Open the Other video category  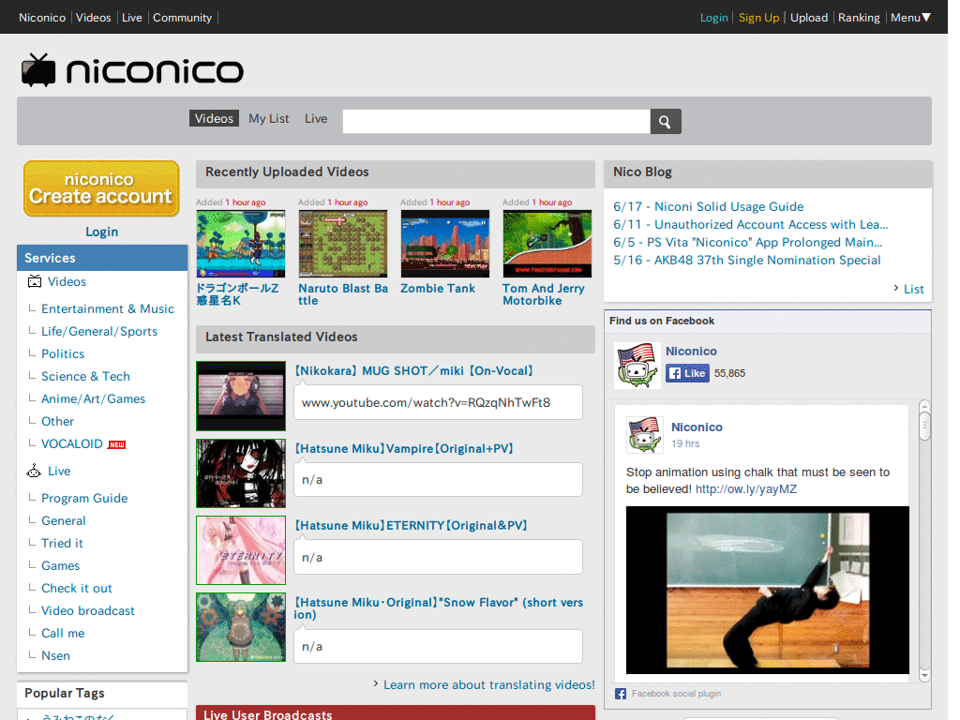point(57,421)
